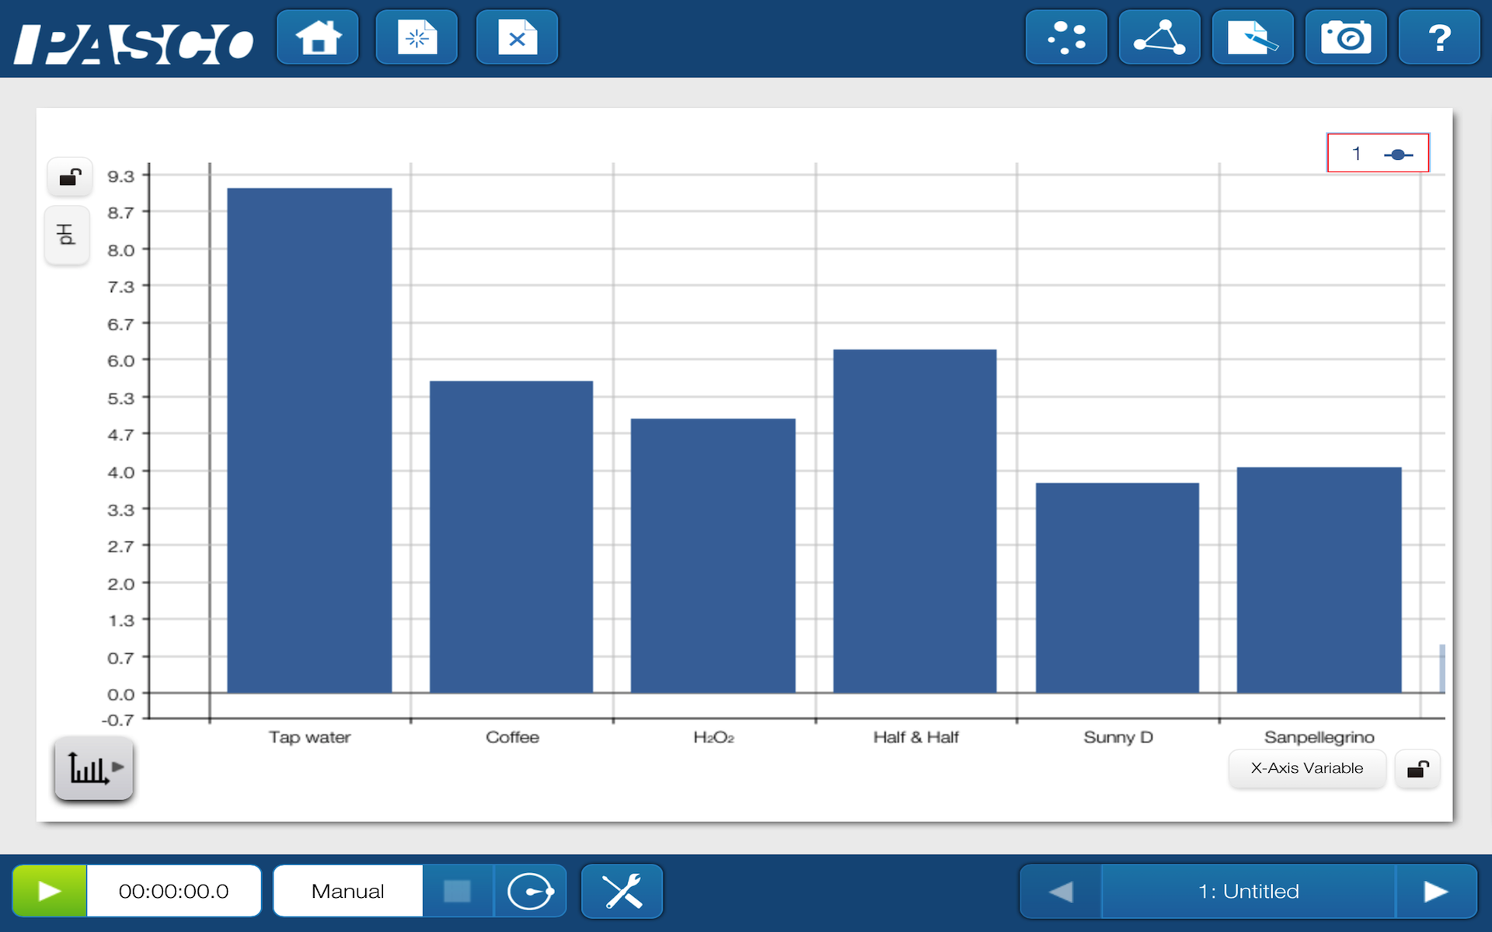Toggle the x-axis lock
Viewport: 1492px width, 932px height.
pos(1417,769)
